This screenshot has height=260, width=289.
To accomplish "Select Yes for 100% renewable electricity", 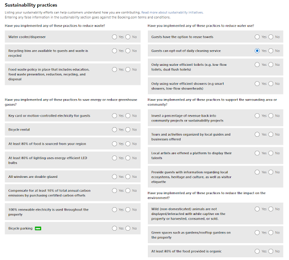I will 115,209.
